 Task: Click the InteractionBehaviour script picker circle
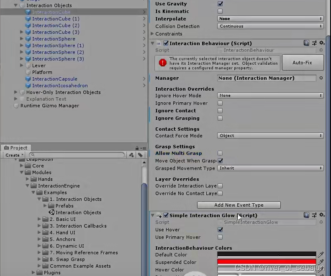tap(321, 50)
